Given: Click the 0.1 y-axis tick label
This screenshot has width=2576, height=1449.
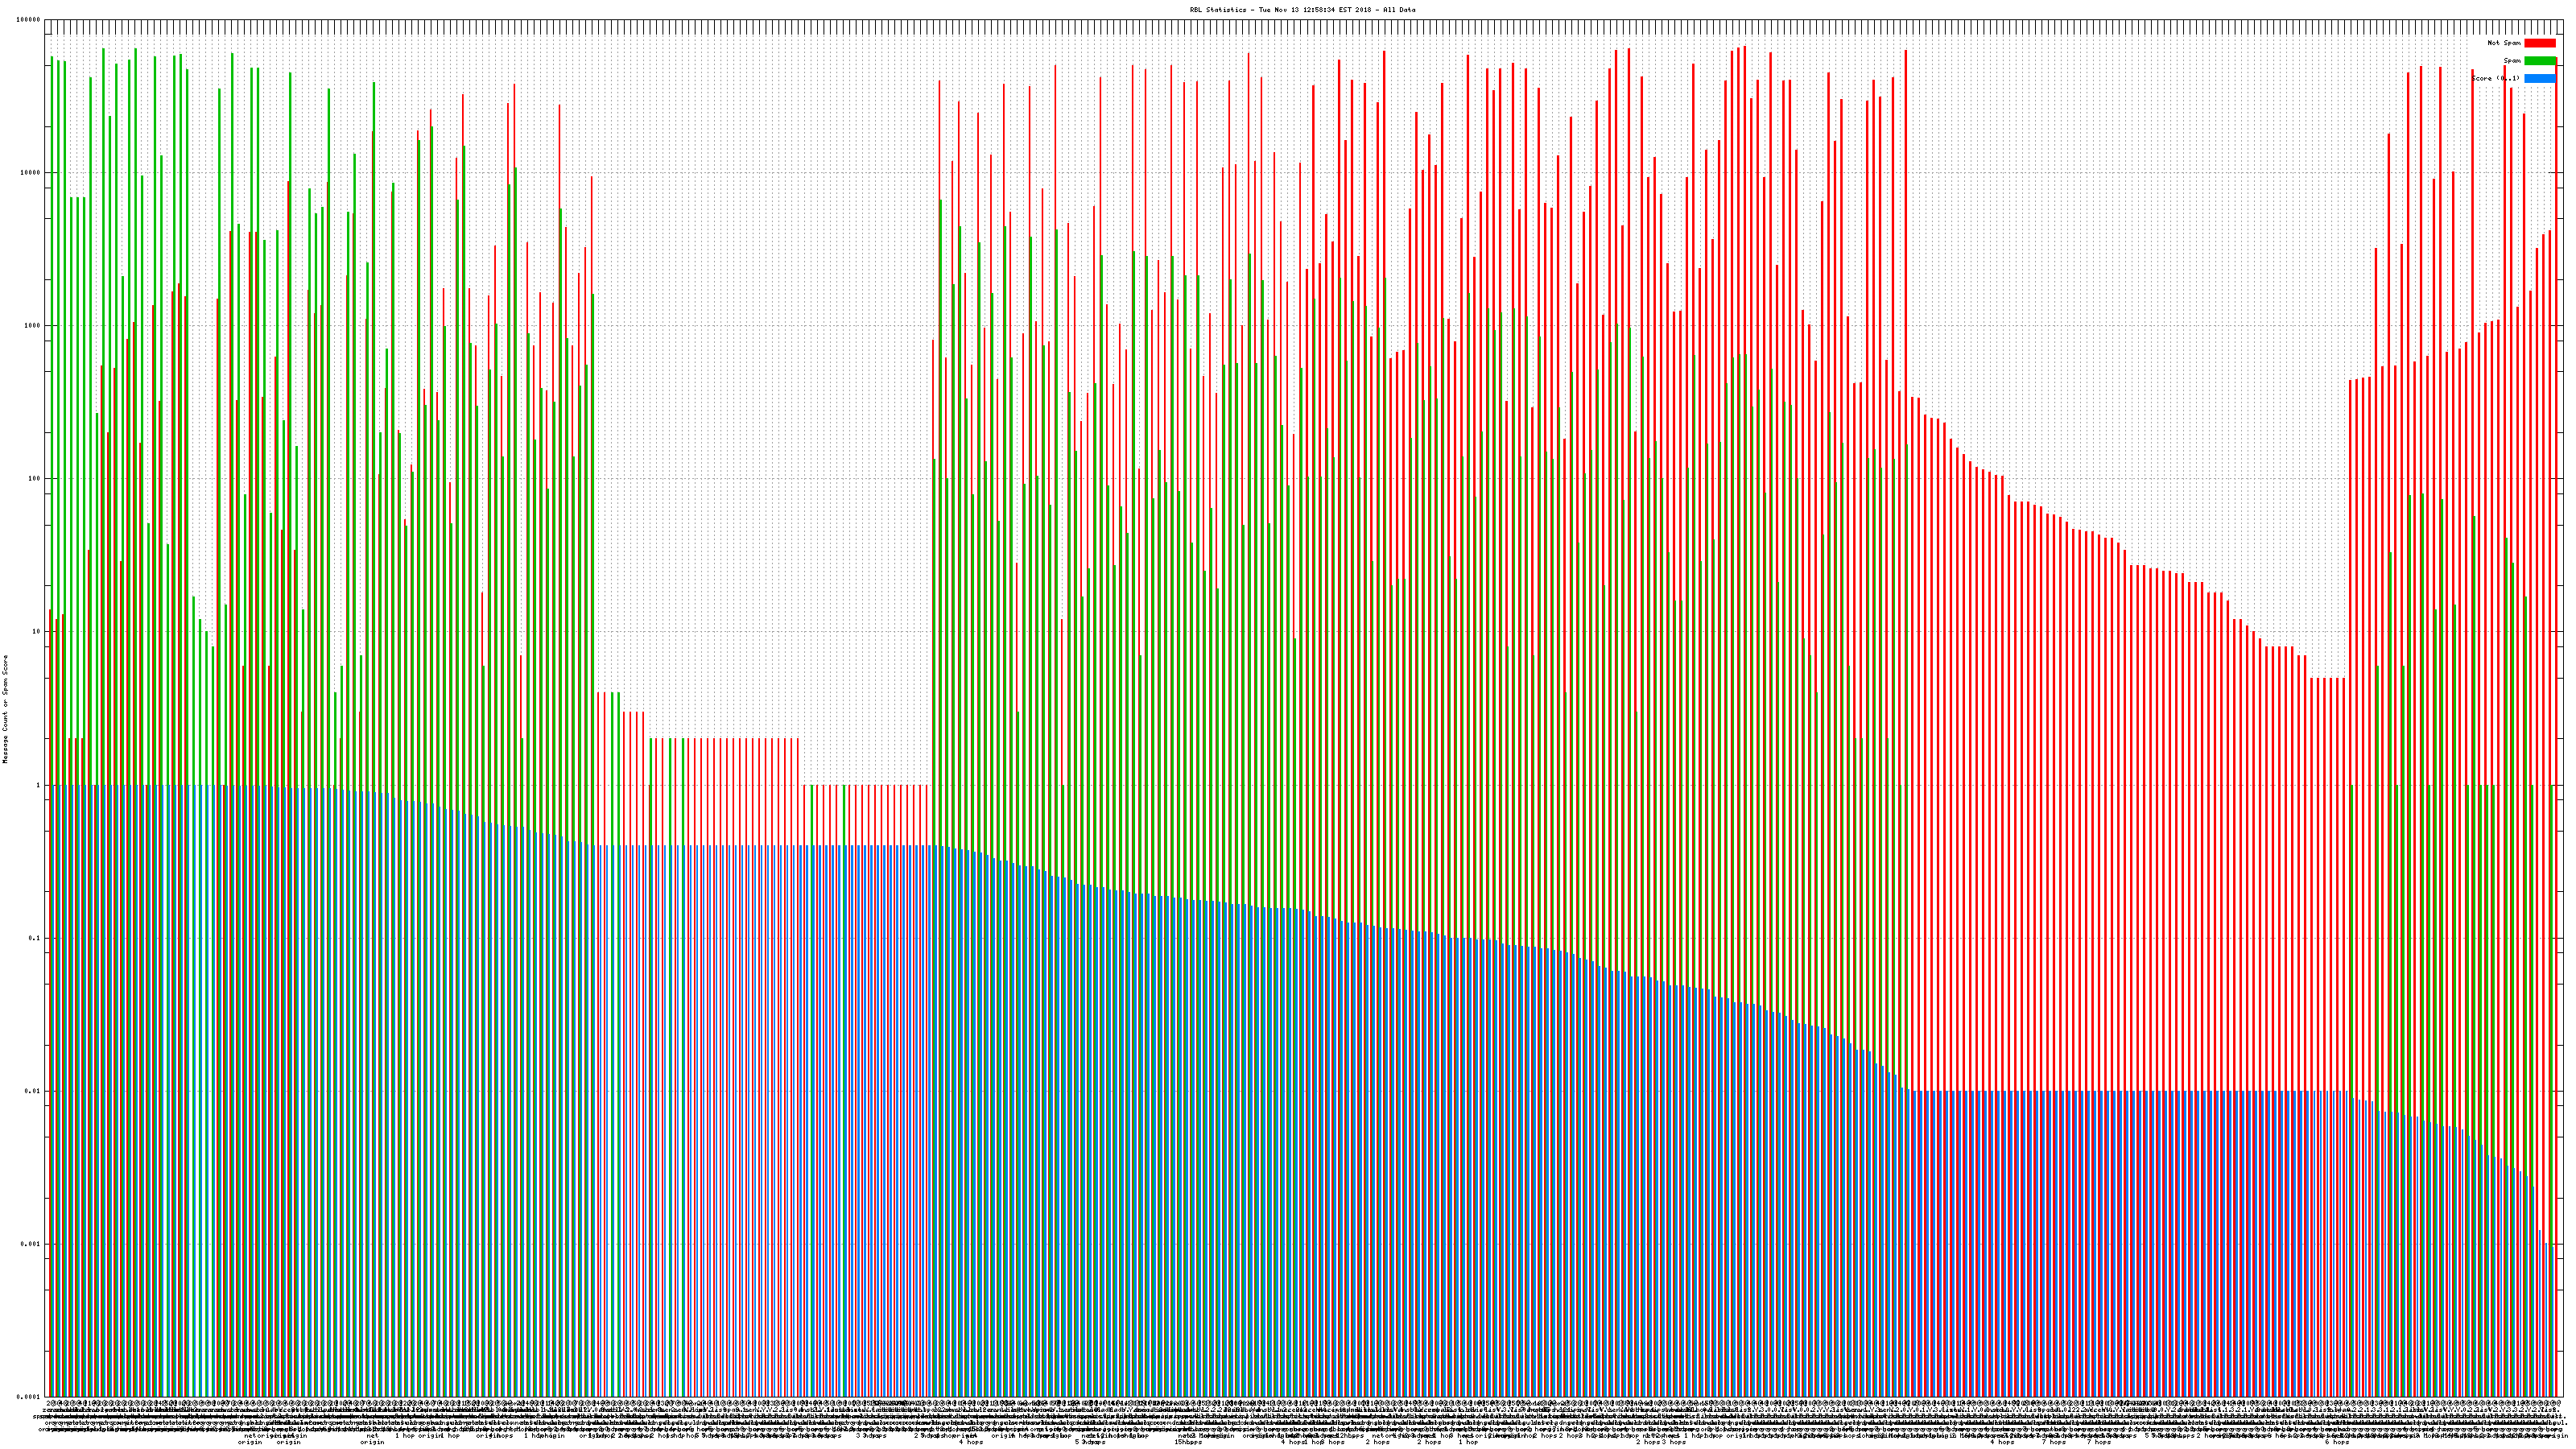Looking at the screenshot, I should (x=35, y=938).
